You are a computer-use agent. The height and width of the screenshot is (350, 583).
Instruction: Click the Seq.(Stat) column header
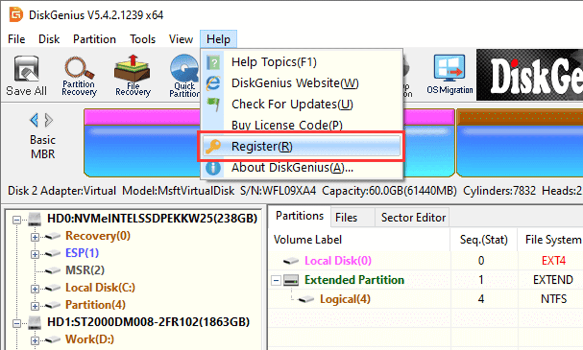[484, 240]
